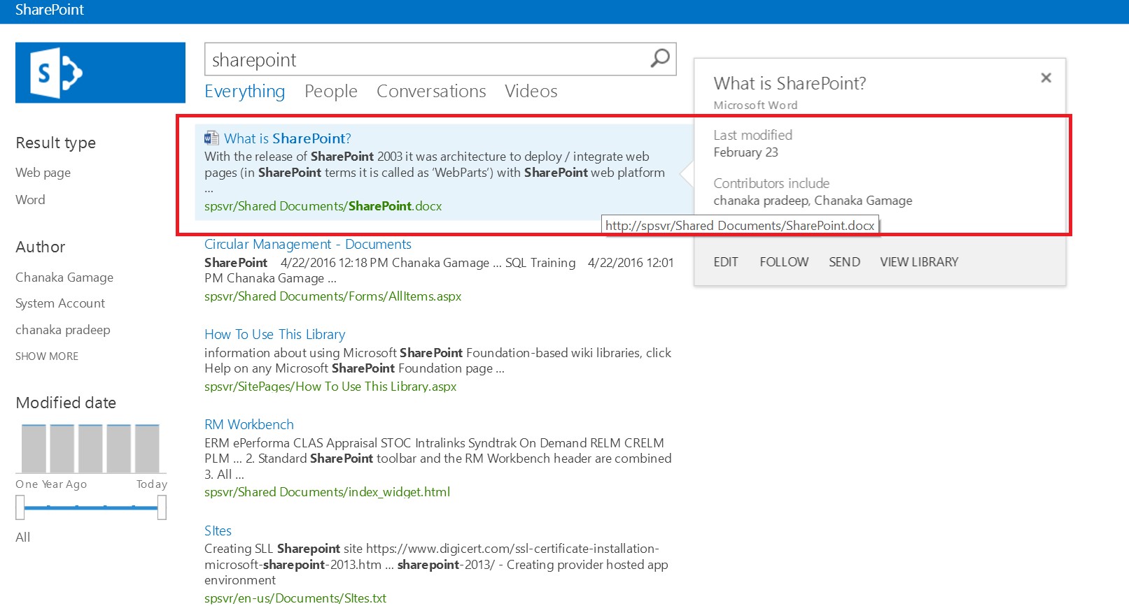Viewport: 1129px width, 606px height.
Task: Click contributors chanaka pradeep, Chanaka Gamage text
Action: click(x=813, y=201)
